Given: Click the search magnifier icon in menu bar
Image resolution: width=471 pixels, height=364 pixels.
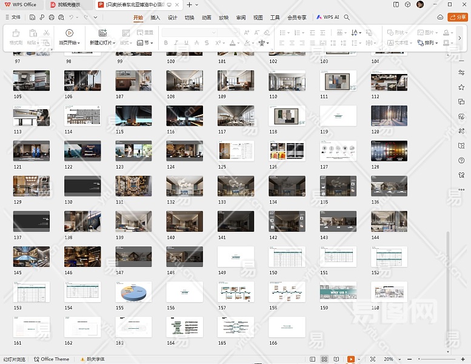Looking at the screenshot, I should [x=347, y=18].
